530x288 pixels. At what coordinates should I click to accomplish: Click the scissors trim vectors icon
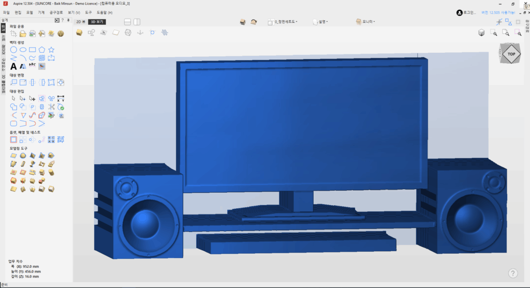[x=51, y=107]
